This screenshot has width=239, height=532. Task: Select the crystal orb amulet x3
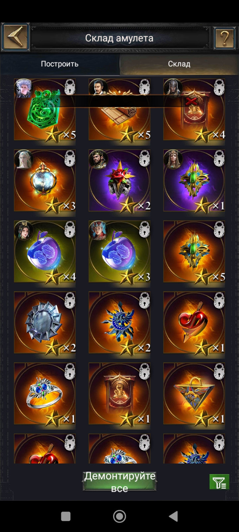pos(45,181)
